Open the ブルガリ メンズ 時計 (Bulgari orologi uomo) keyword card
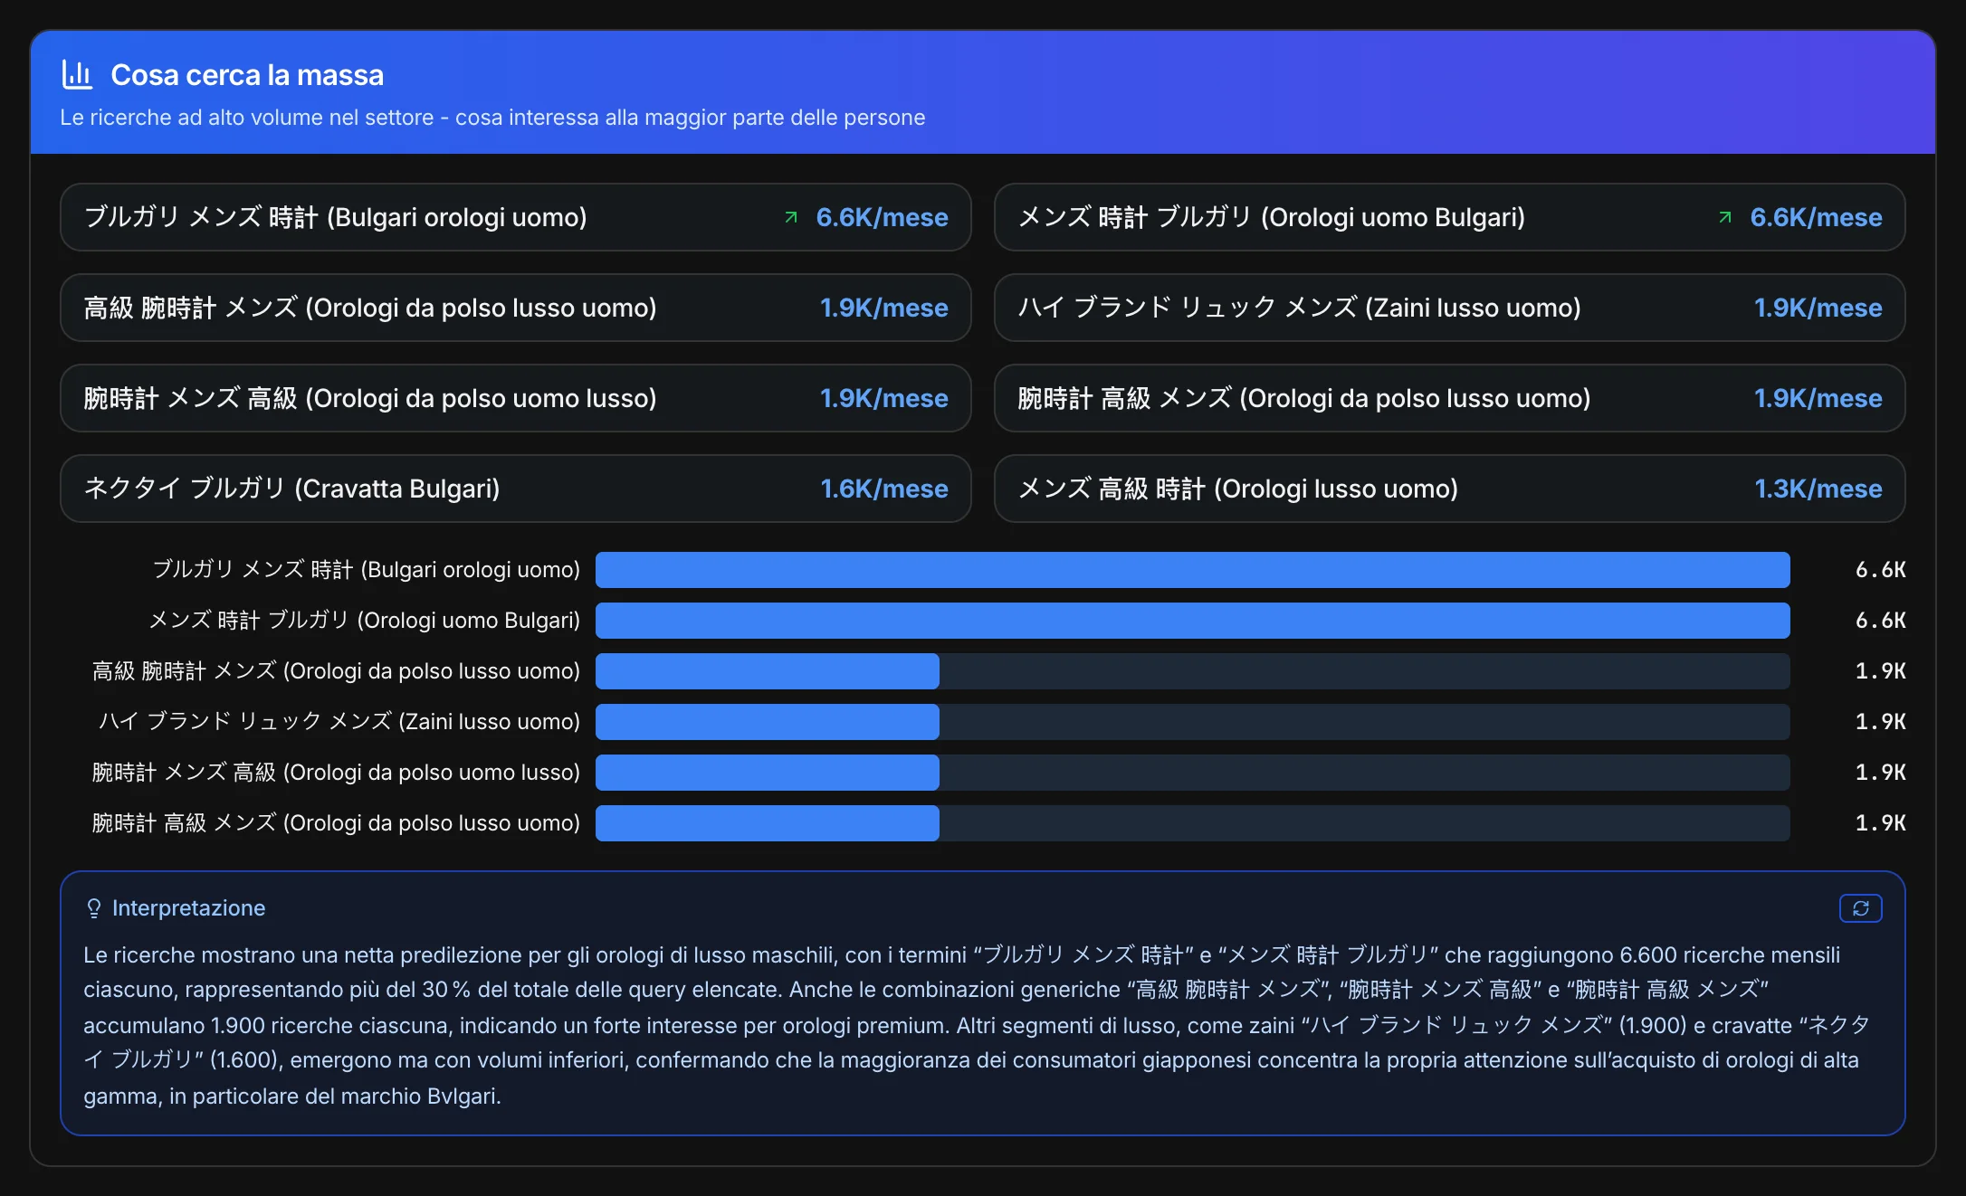 [x=516, y=217]
